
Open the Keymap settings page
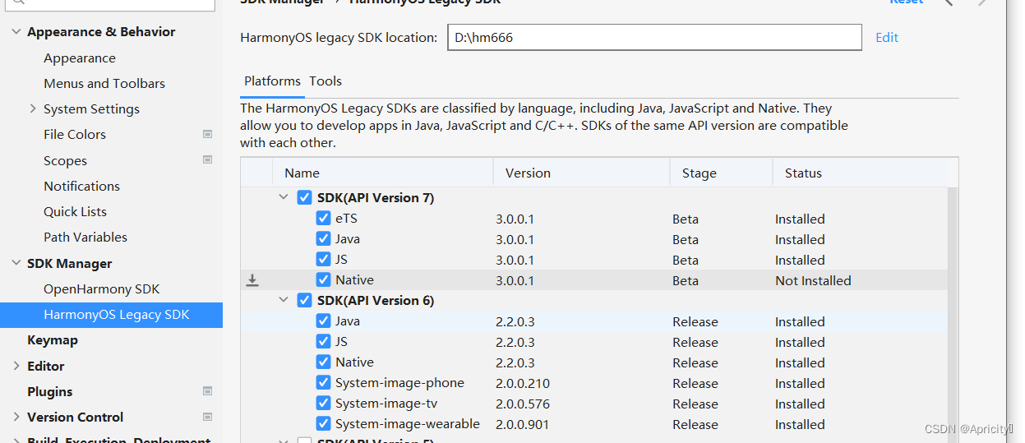[x=53, y=340]
